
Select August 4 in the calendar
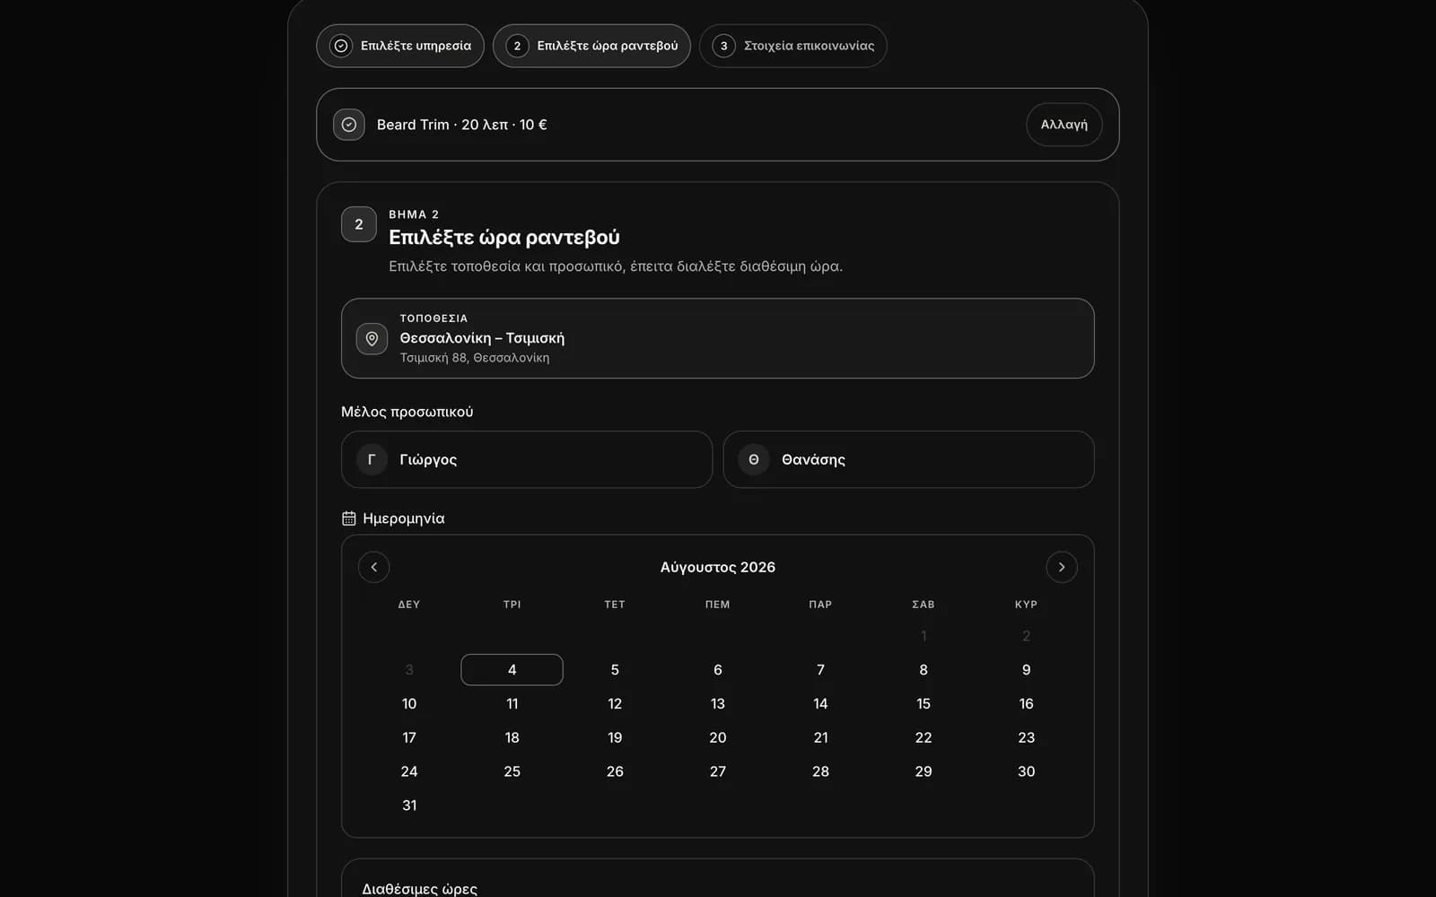click(512, 670)
